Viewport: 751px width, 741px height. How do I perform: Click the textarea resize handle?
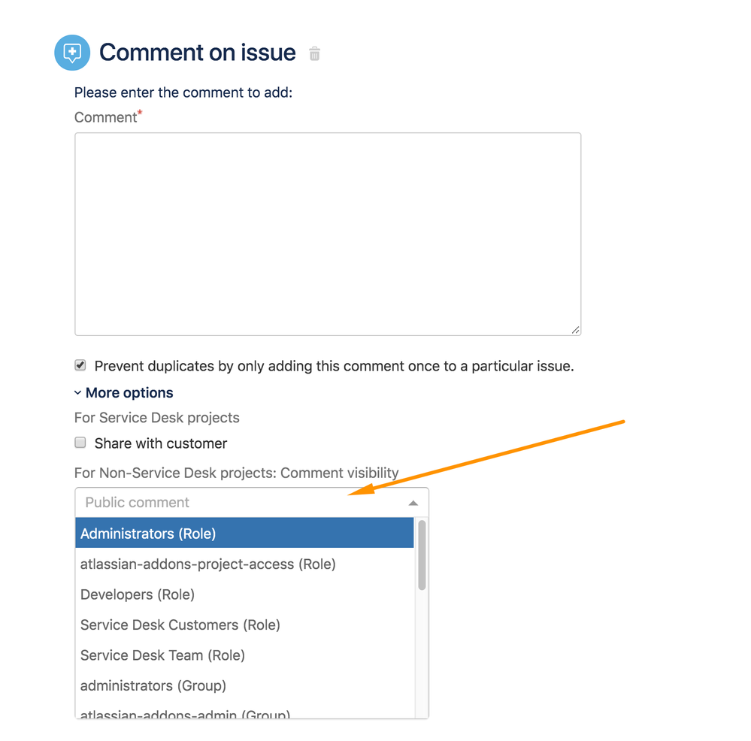[x=576, y=329]
